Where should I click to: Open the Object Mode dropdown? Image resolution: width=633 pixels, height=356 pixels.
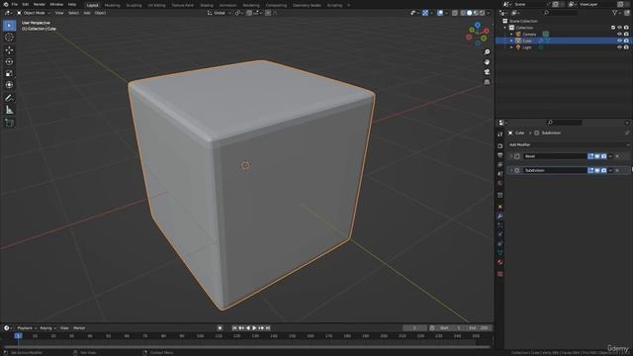34,13
